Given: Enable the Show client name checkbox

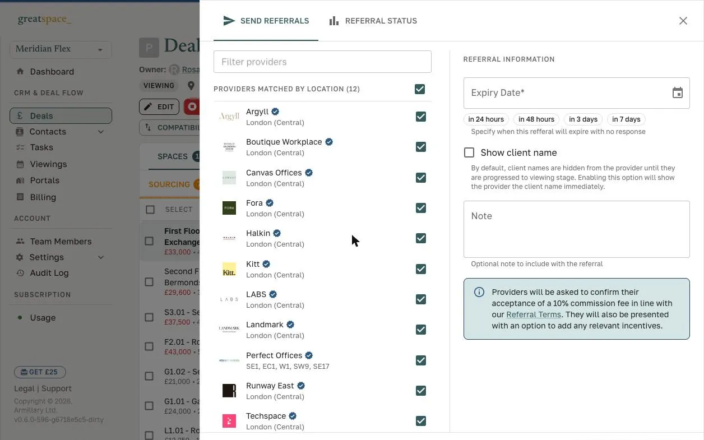Looking at the screenshot, I should [469, 152].
